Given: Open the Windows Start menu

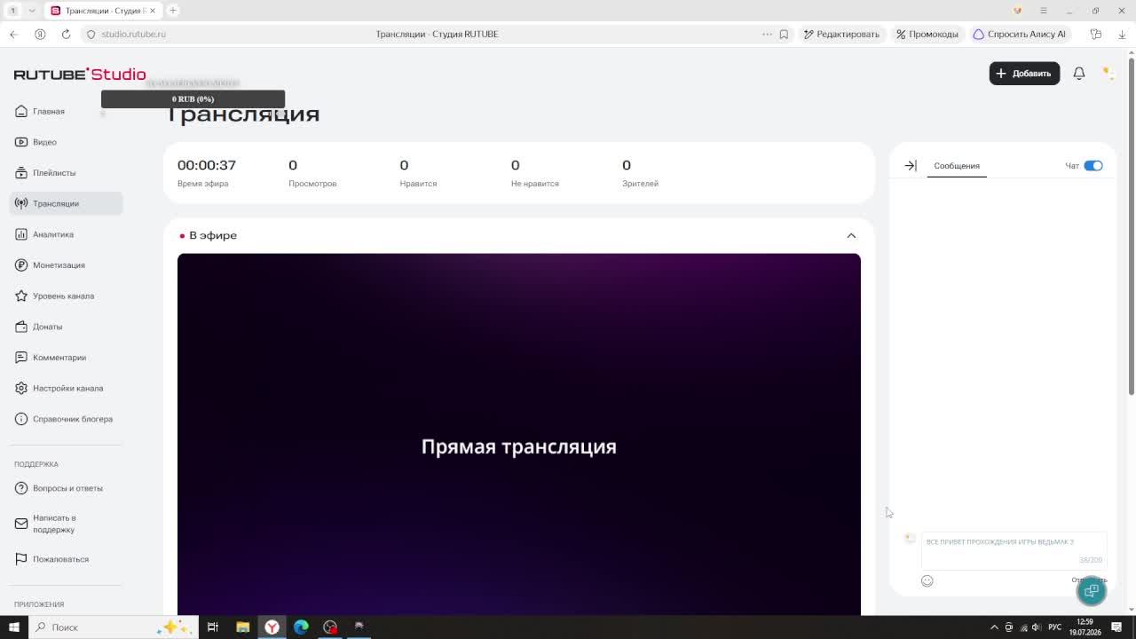Looking at the screenshot, I should (x=13, y=627).
